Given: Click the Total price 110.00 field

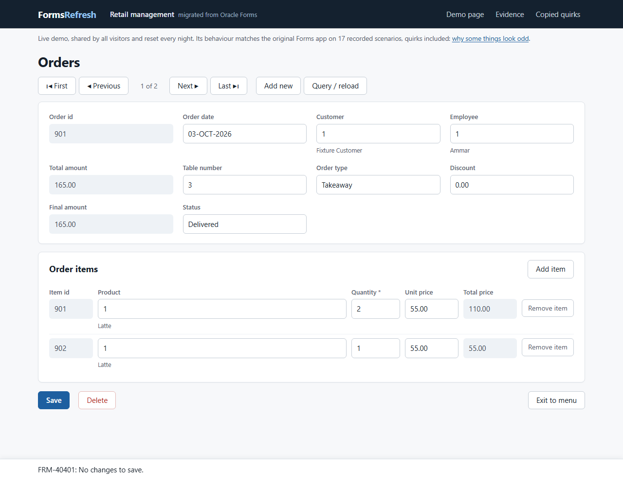Looking at the screenshot, I should click(x=490, y=309).
